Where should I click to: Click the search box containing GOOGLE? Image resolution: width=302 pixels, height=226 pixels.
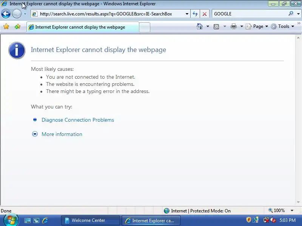250,14
